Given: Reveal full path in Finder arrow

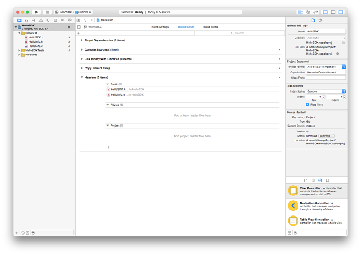Looking at the screenshot, I should pos(338,54).
